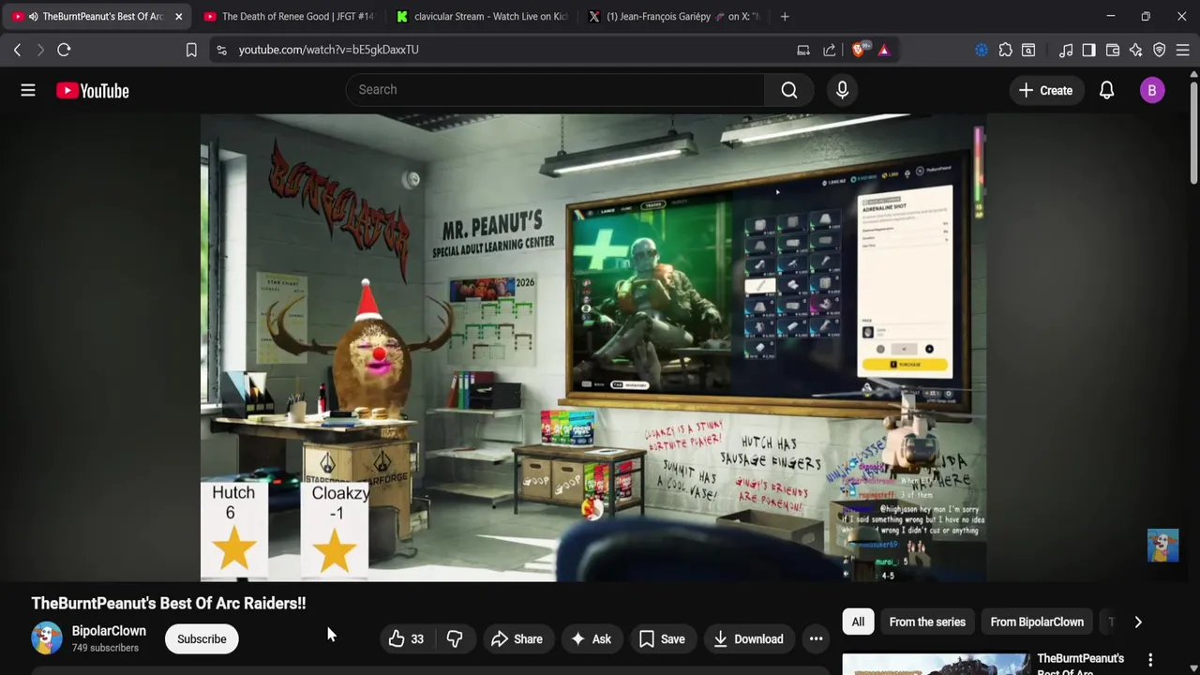Open the YouTube guide hamburger menu

pyautogui.click(x=28, y=90)
